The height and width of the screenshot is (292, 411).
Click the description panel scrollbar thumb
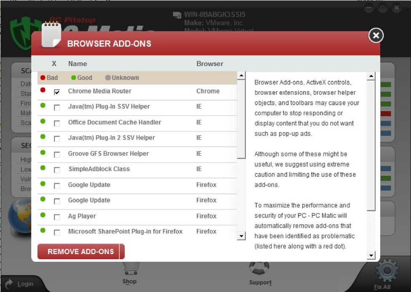pyautogui.click(x=371, y=146)
